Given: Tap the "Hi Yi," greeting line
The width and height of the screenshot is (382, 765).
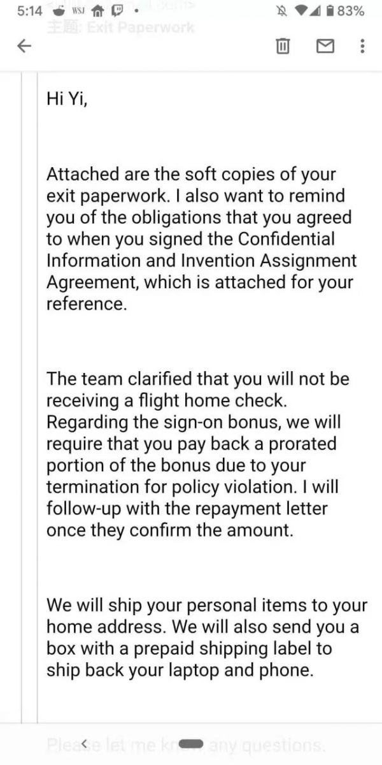Looking at the screenshot, I should pyautogui.click(x=67, y=99).
